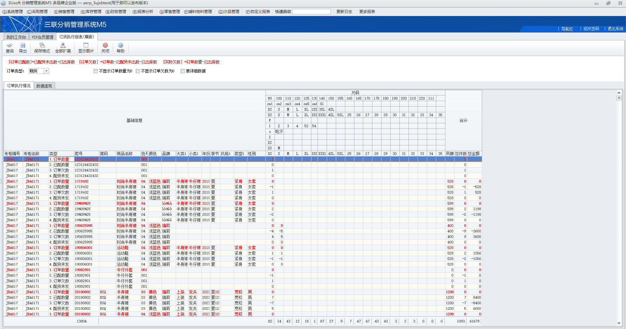626x329 pixels.
Task: Click the footer total count 1093
Action: 461,321
